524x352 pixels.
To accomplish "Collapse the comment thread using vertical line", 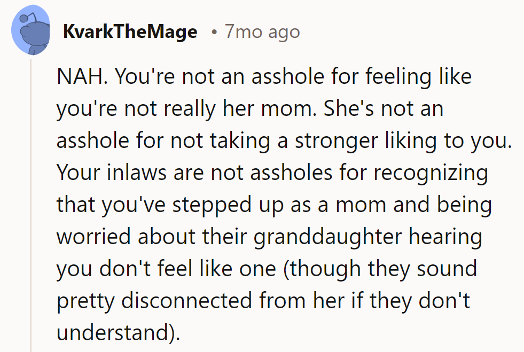I will tap(32, 203).
